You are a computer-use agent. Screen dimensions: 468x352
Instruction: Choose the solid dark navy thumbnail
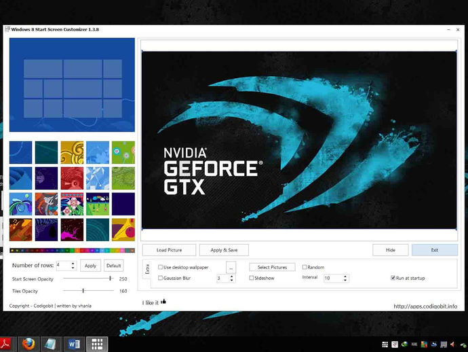click(123, 204)
